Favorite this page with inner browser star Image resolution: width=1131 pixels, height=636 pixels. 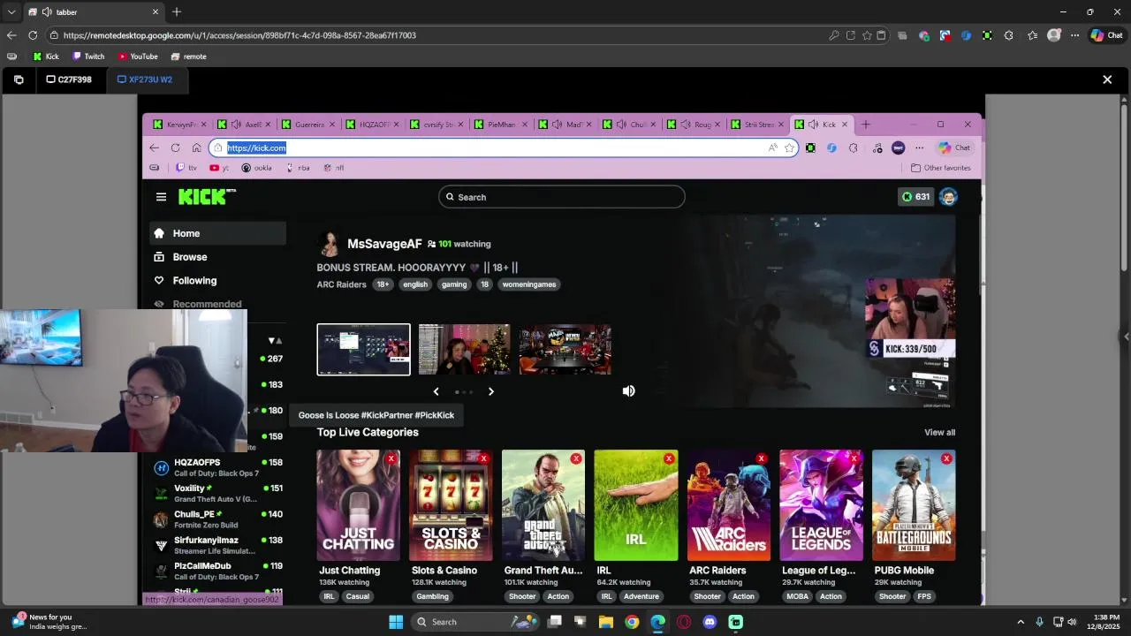coord(789,148)
